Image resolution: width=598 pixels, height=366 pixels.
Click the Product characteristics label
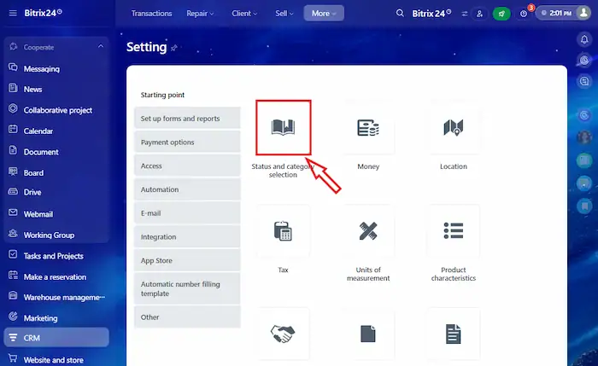[454, 274]
